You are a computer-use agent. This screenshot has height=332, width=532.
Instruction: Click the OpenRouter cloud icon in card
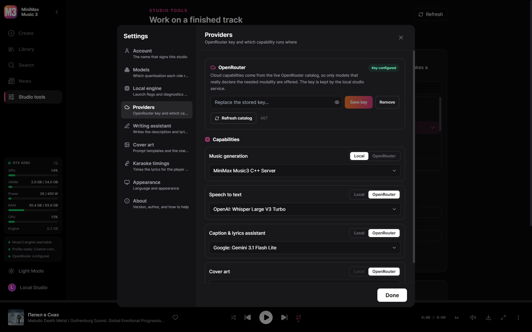pos(213,67)
